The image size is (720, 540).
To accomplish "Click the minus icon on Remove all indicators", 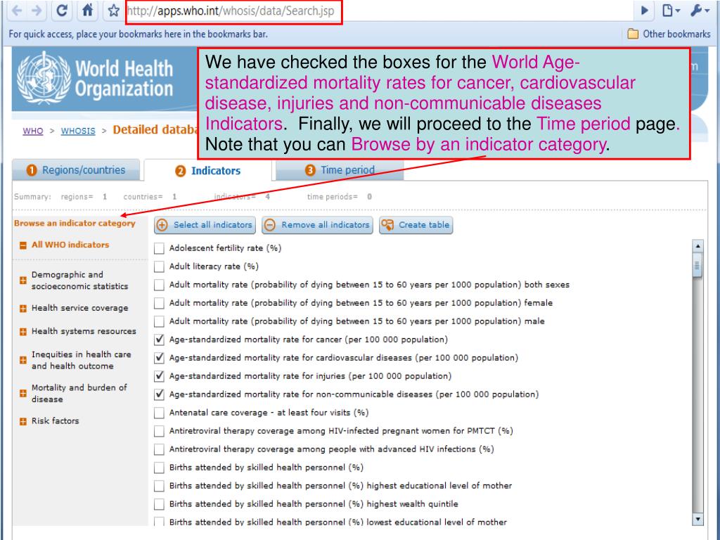I will tap(270, 225).
